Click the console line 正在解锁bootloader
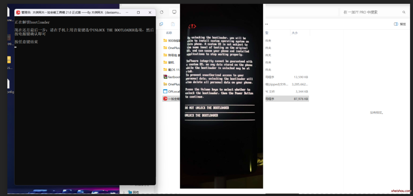Viewport: 413px width, 196px height. point(32,23)
